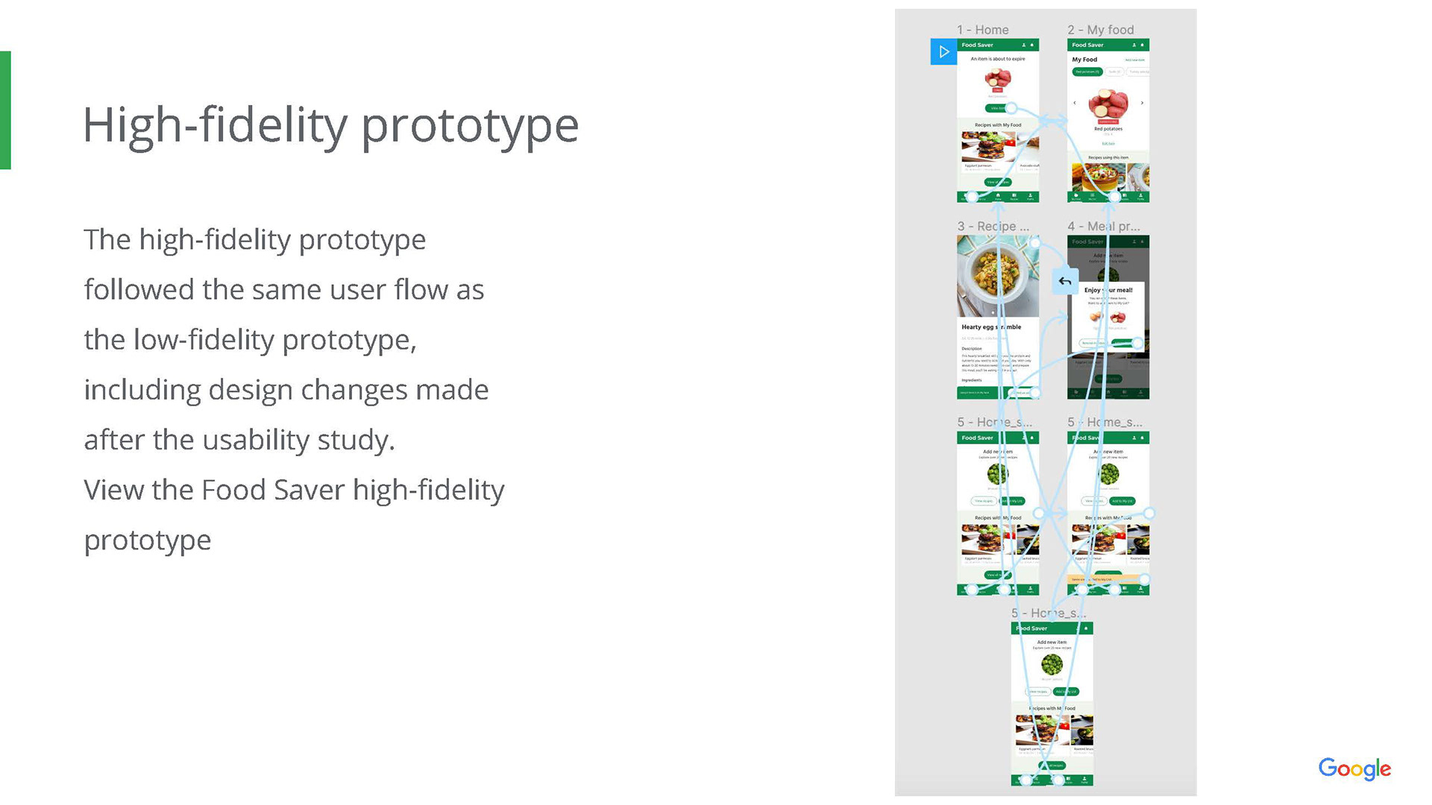Click the 'Description' subheading in the Recipe frame
Image resolution: width=1432 pixels, height=805 pixels.
point(972,349)
